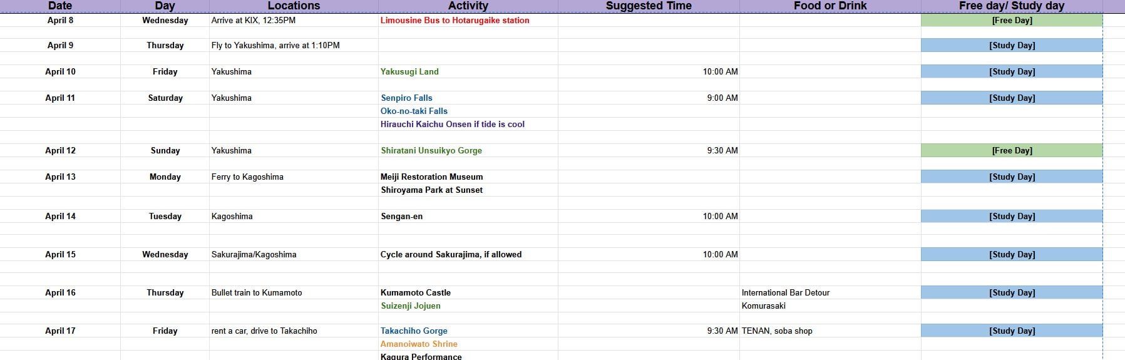Click the TENAN, soba shop cell
Viewport: 1125px width, 360px height.
pyautogui.click(x=830, y=331)
